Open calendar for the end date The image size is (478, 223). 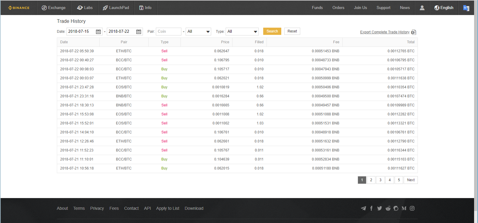click(139, 32)
